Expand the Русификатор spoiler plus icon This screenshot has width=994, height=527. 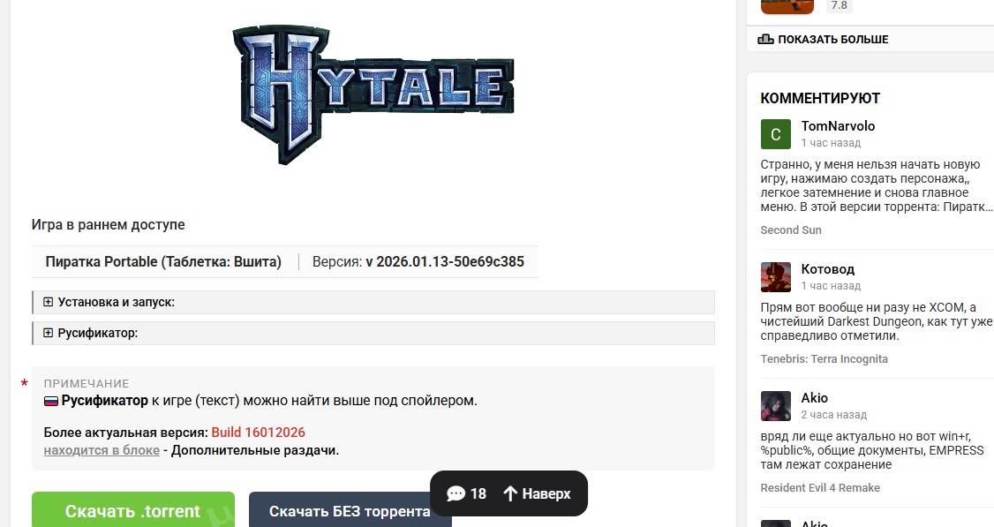[x=49, y=332]
